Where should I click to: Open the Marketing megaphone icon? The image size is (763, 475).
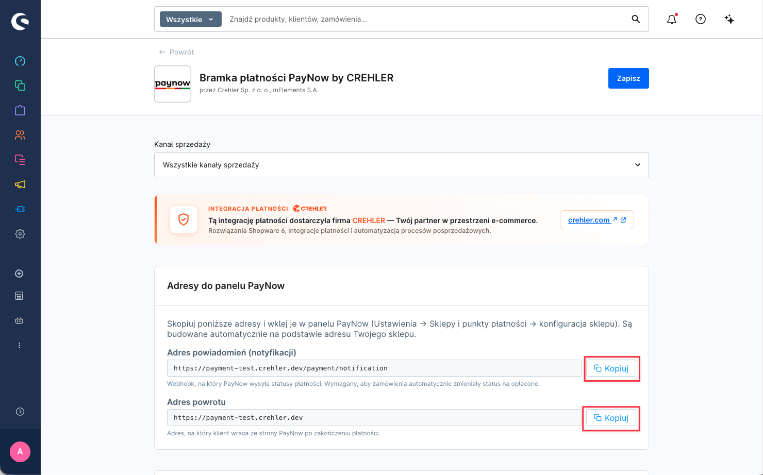coord(20,184)
